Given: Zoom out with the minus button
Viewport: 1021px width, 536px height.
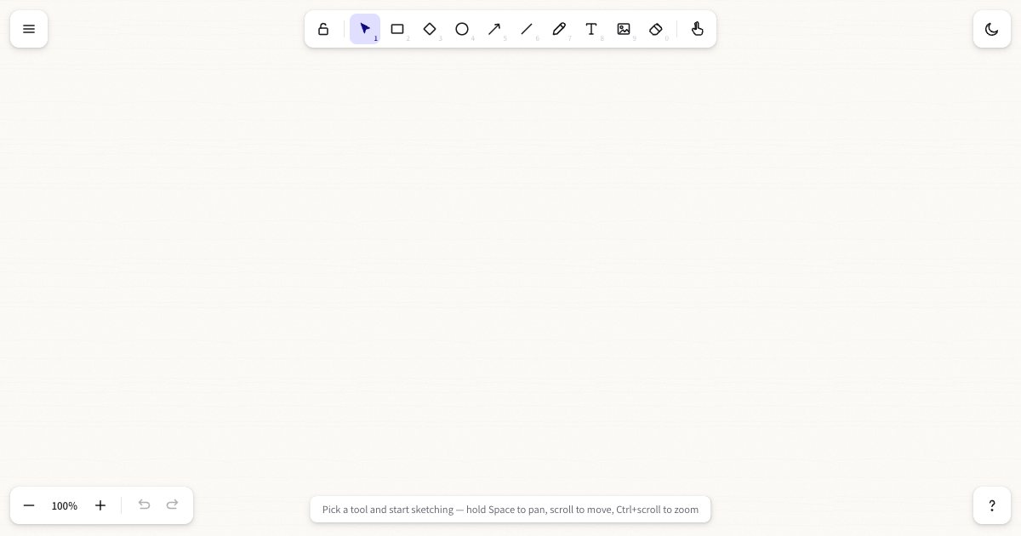Looking at the screenshot, I should (x=29, y=505).
